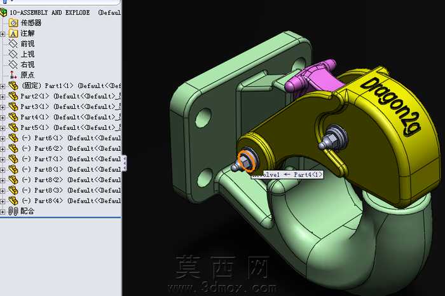The width and height of the screenshot is (445, 296).
Task: Expand the Part8<4> tree node
Action: [x=3, y=202]
